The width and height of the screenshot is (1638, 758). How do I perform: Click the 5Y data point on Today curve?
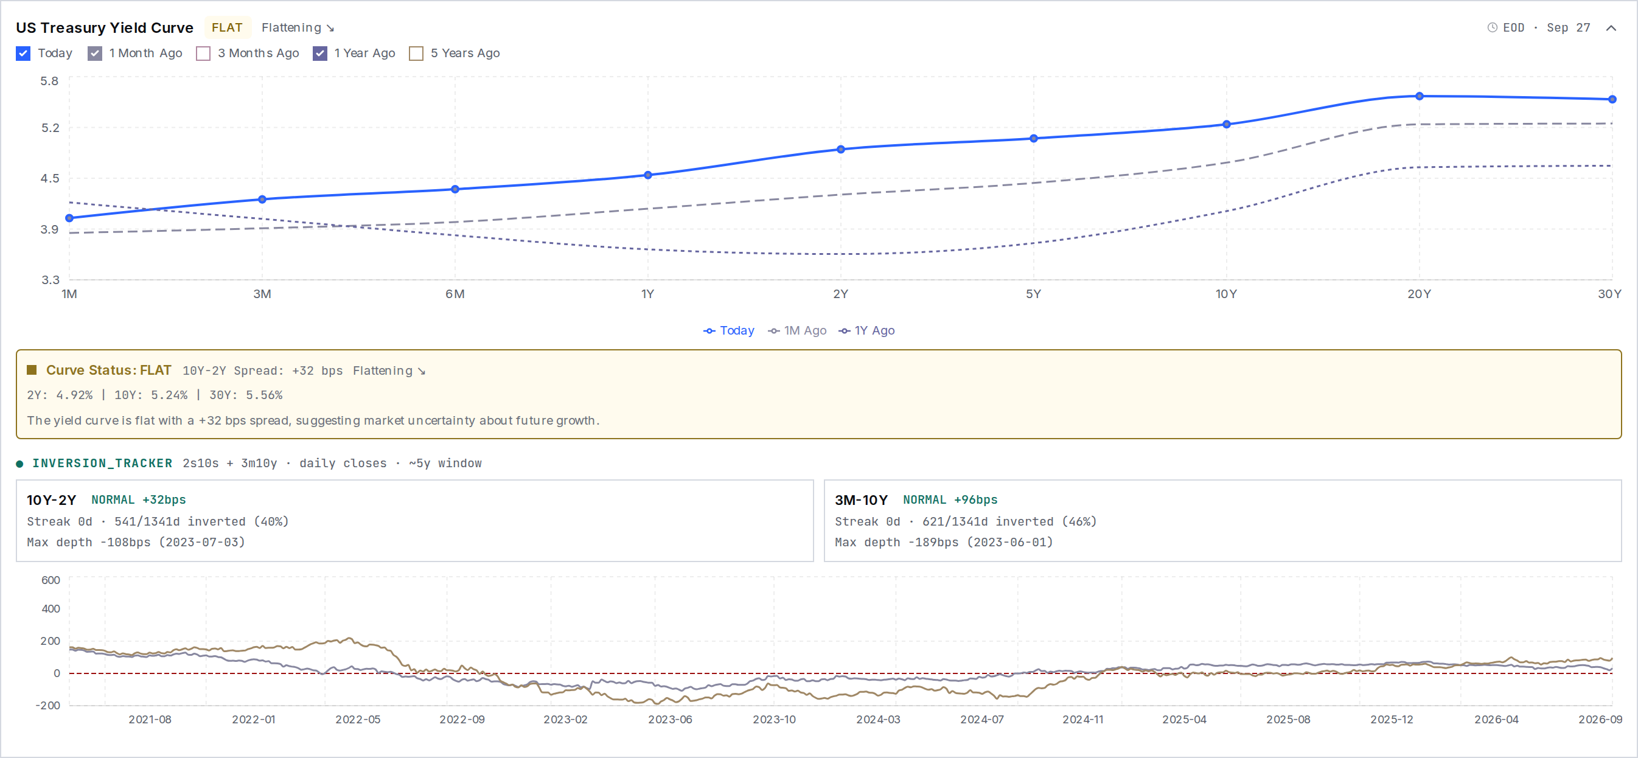1033,139
